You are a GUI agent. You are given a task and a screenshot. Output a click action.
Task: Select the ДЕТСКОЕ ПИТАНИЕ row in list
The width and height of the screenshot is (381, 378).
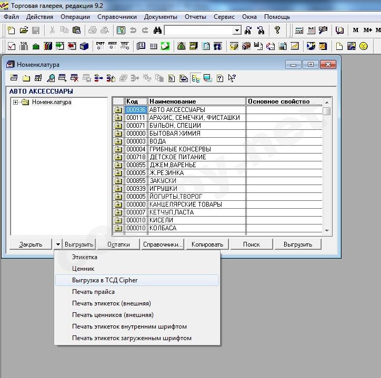[177, 157]
